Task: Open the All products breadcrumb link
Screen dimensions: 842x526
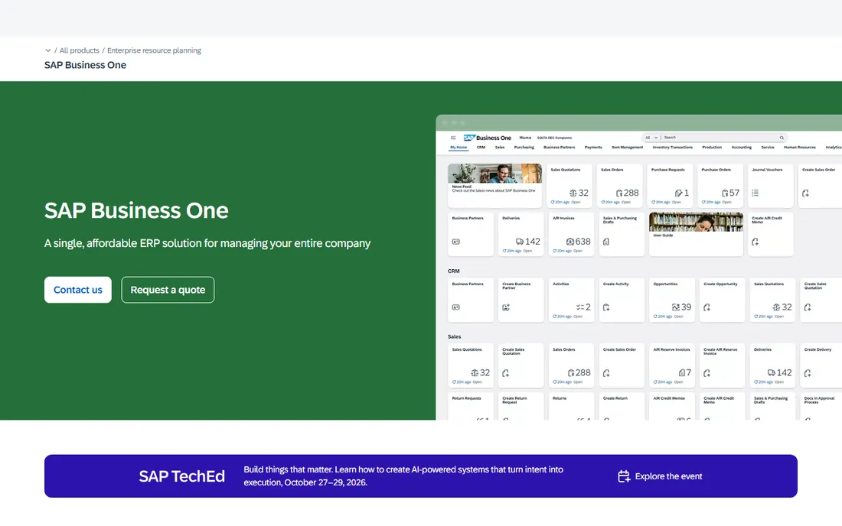Action: (x=79, y=50)
